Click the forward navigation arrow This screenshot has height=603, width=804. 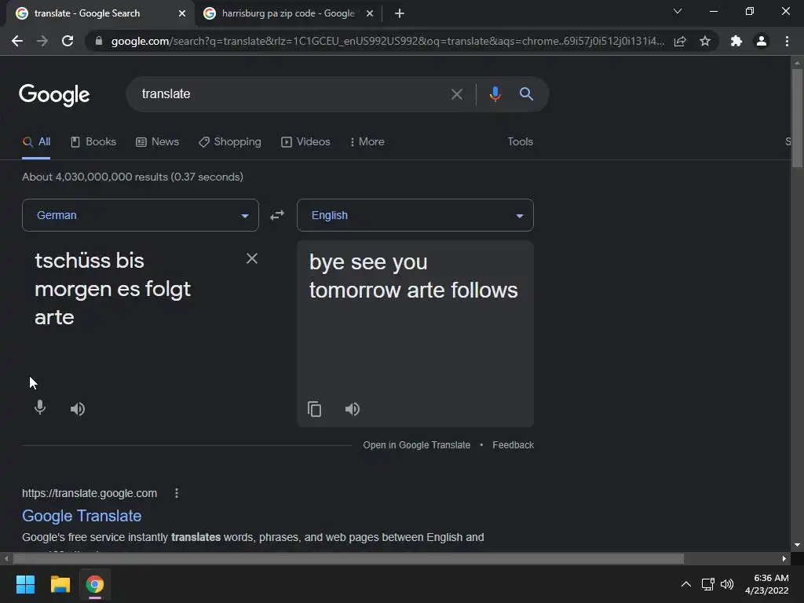click(42, 41)
